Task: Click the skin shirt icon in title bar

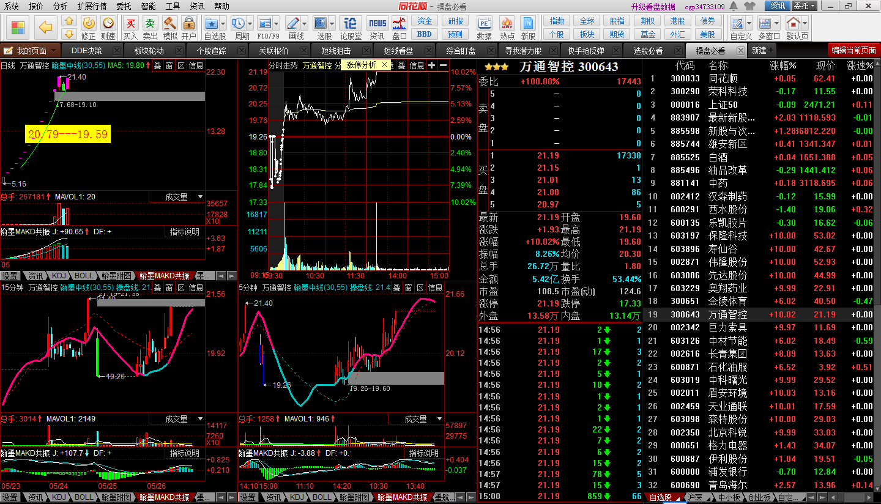Action: pyautogui.click(x=750, y=6)
